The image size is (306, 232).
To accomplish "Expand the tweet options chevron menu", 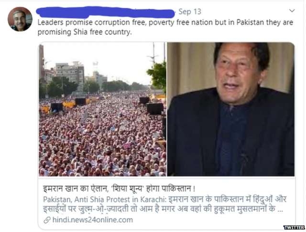I will [x=292, y=11].
